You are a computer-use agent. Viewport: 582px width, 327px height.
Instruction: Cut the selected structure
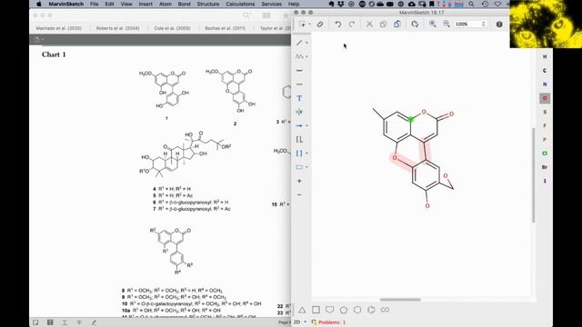369,25
